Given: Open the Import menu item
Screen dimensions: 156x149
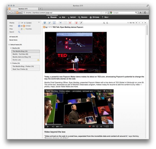Looking at the screenshot, I should click(72, 17).
